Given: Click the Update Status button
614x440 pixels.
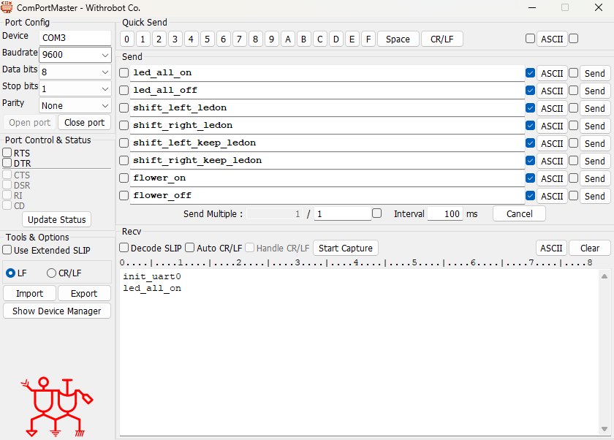Looking at the screenshot, I should [57, 219].
